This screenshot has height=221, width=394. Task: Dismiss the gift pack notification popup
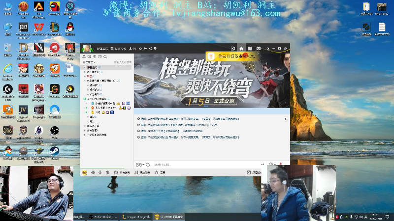point(258,54)
